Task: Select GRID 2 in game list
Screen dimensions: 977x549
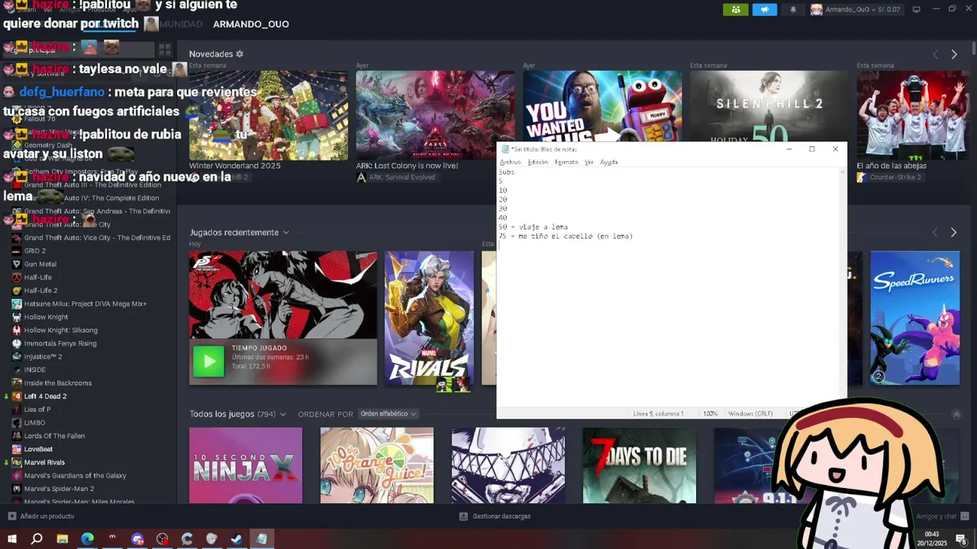Action: click(x=35, y=251)
